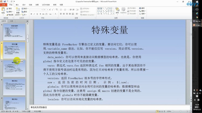Align text left
The image size is (202, 113).
pos(61,14)
